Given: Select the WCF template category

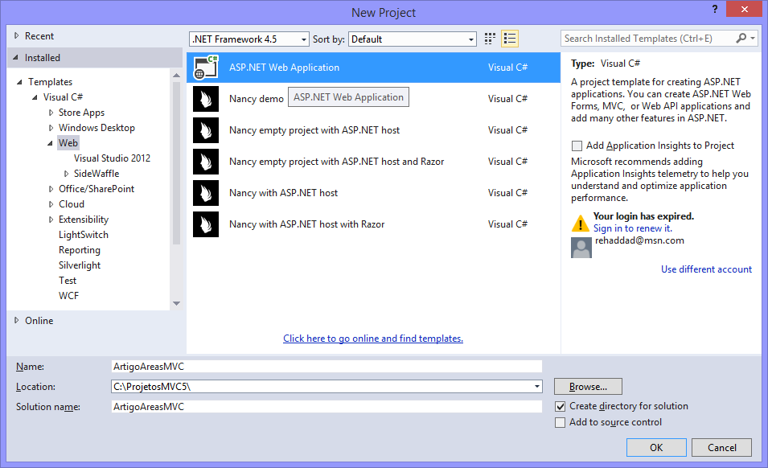Looking at the screenshot, I should tap(68, 295).
